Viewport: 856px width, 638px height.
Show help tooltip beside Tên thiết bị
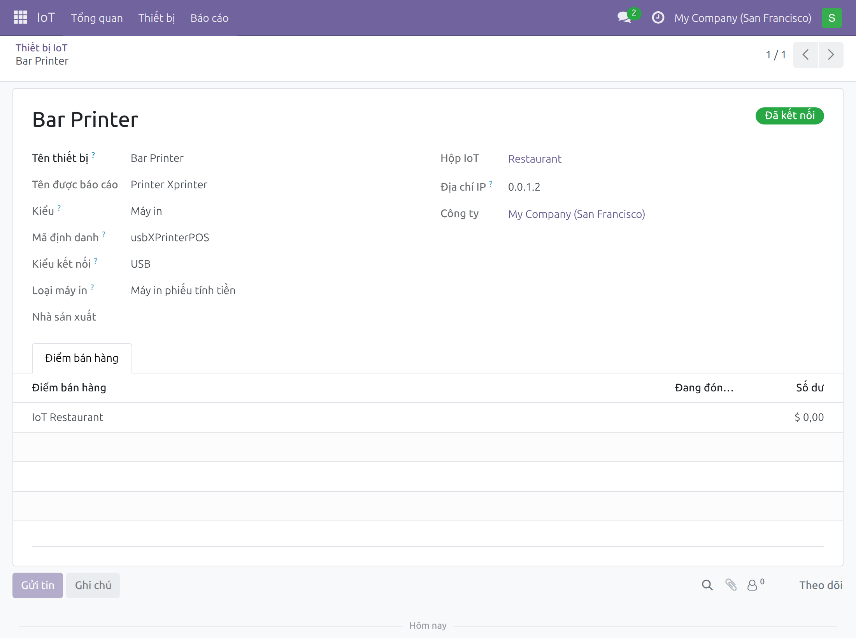(93, 155)
